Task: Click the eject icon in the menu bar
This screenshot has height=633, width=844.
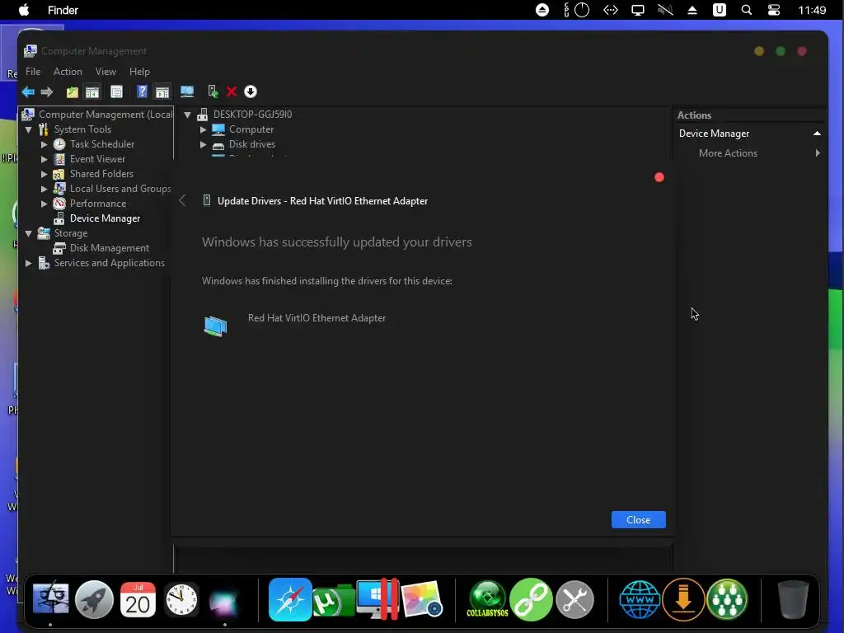Action: pyautogui.click(x=692, y=10)
